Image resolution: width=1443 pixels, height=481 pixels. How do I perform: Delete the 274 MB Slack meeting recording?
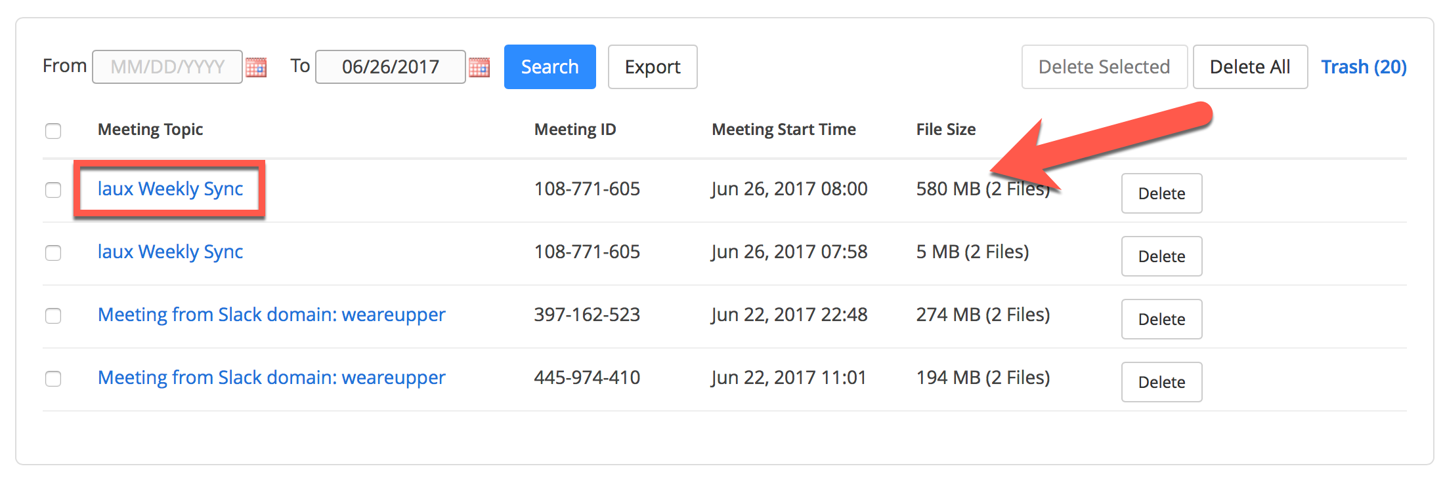coord(1161,319)
